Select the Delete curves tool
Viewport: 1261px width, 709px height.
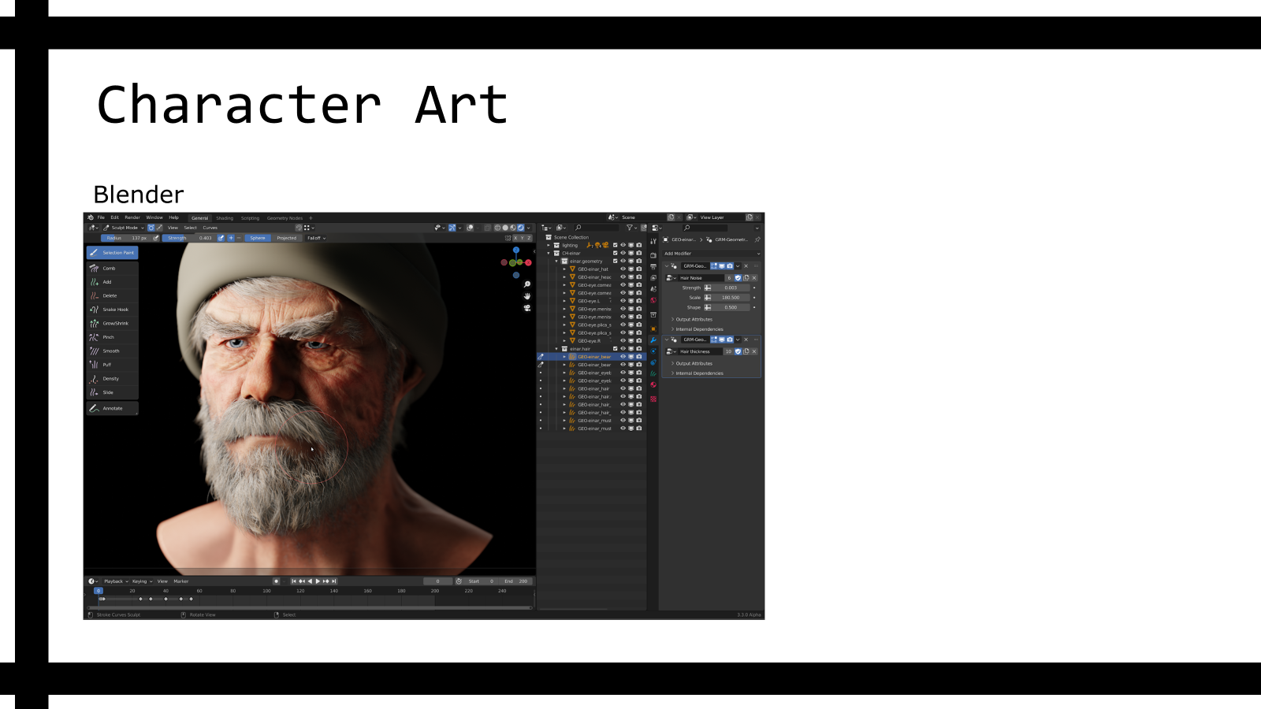click(112, 295)
